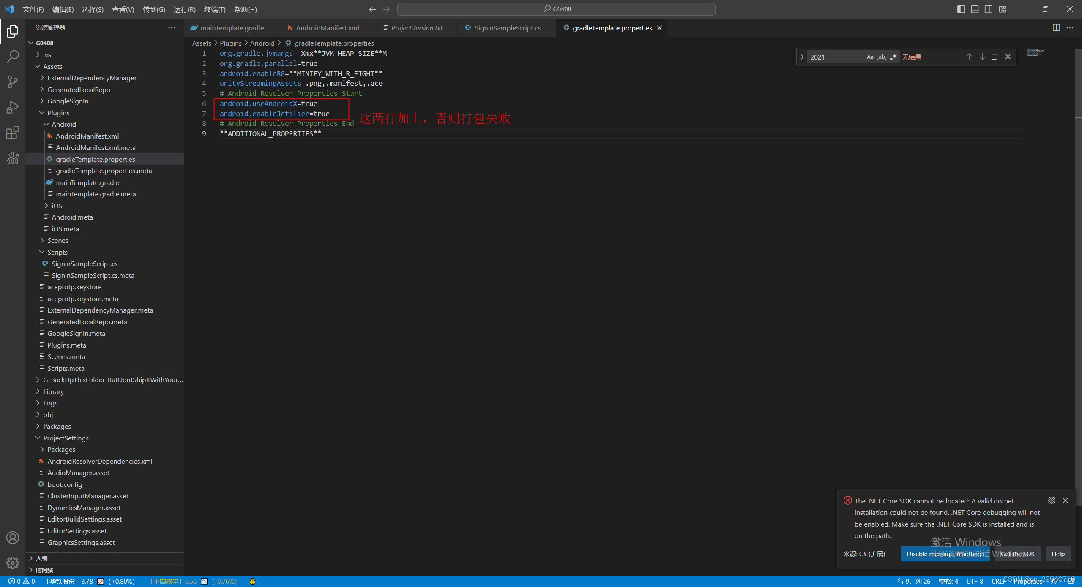Collapse the ProjectSettings folder

(66, 438)
